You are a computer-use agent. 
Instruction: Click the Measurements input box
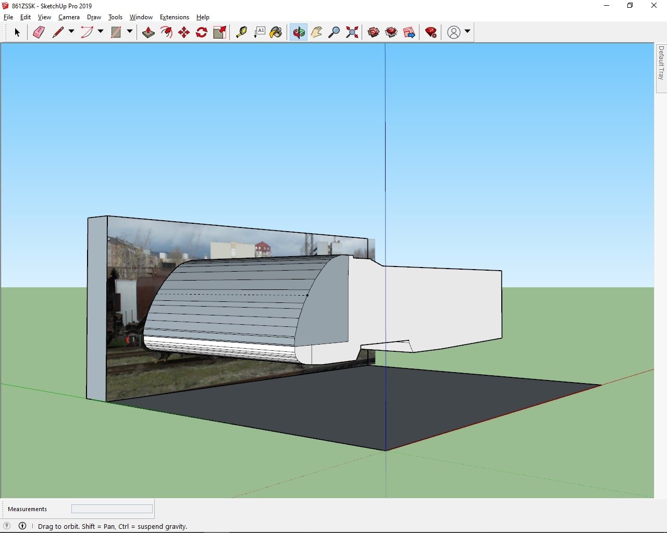coord(112,509)
